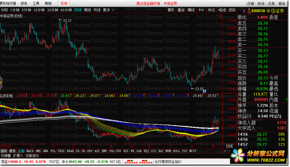Toggle the 叠加 overlay option
This screenshot has width=290, height=167.
coord(181,10)
